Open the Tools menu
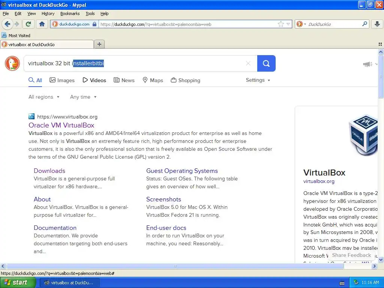 point(90,13)
